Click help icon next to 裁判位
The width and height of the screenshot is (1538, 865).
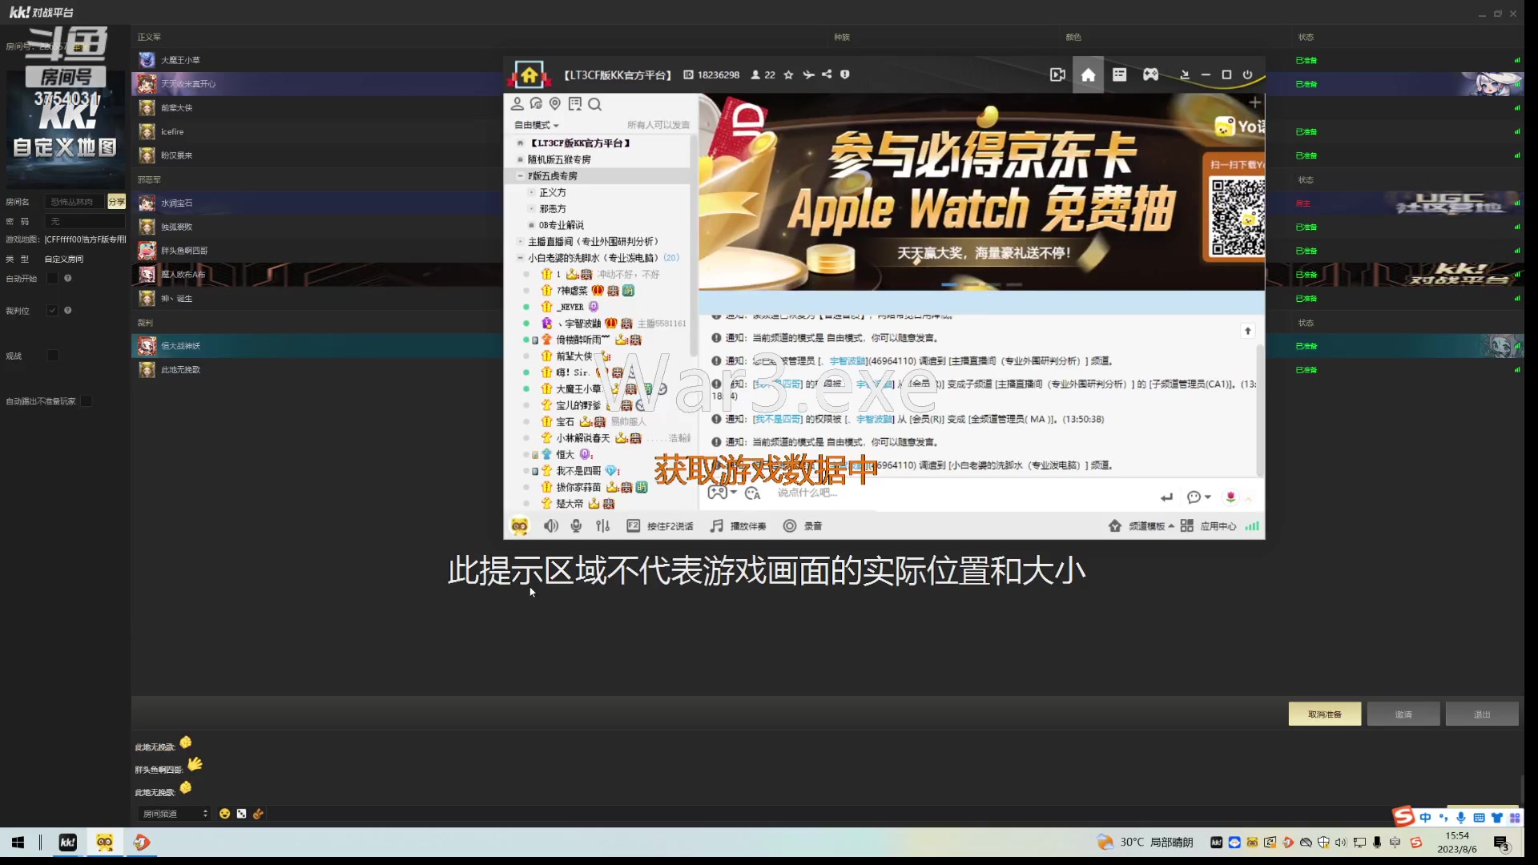[x=68, y=311]
